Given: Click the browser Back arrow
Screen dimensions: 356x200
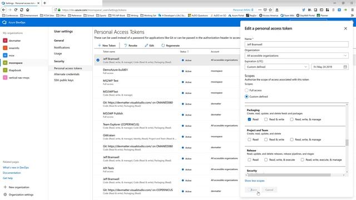Looking at the screenshot, I should pyautogui.click(x=4, y=10).
